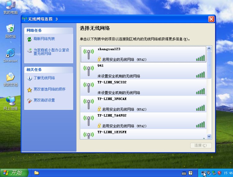Click the 刷新网络列表 link
Viewport: 233px width, 177px height.
click(x=44, y=39)
